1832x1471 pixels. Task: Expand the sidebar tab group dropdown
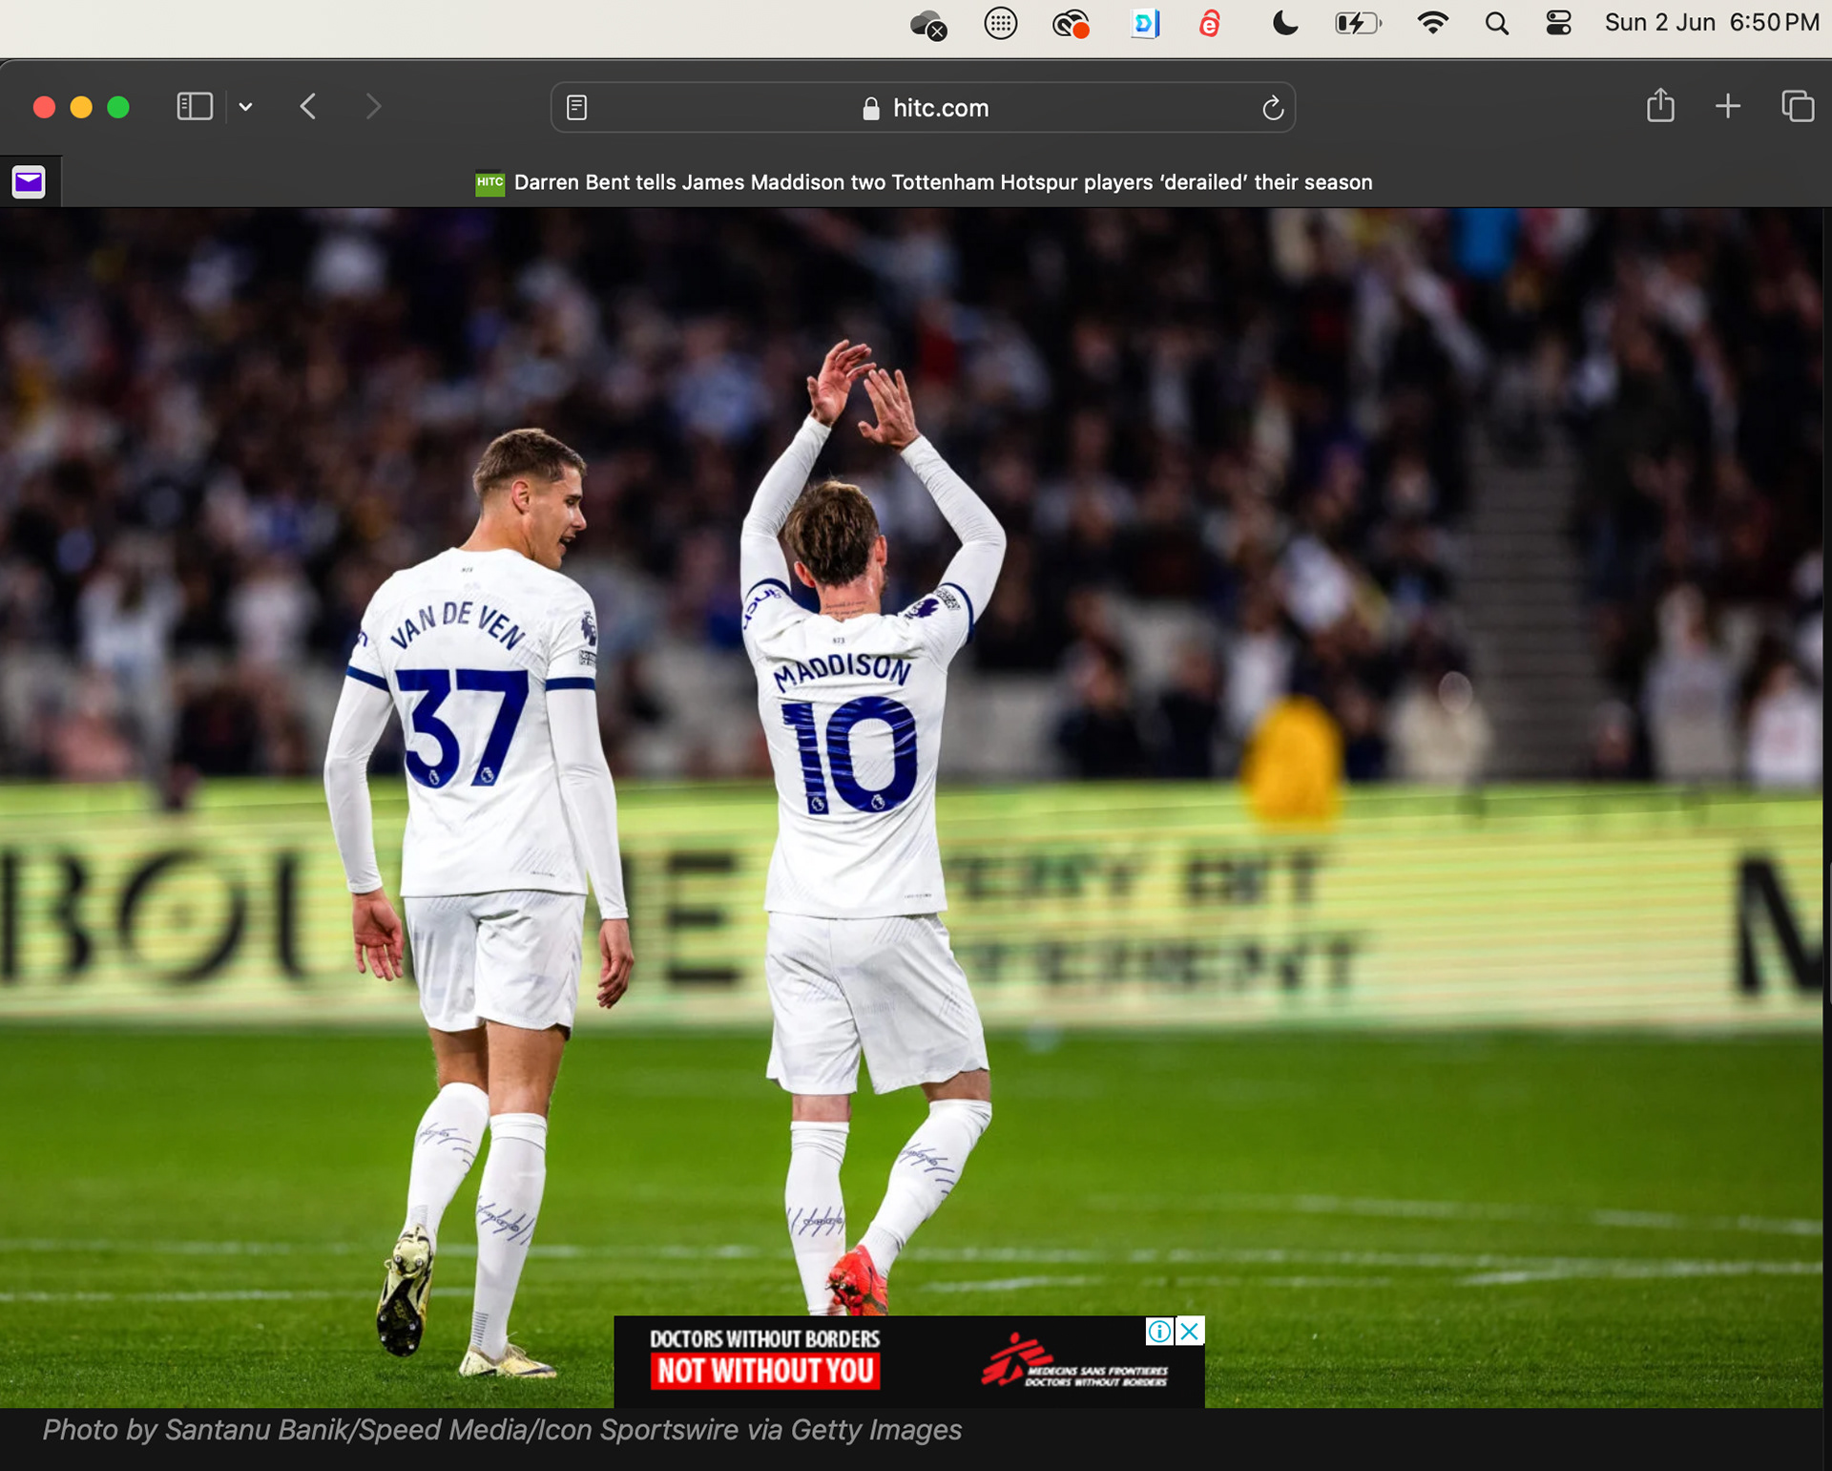(245, 107)
